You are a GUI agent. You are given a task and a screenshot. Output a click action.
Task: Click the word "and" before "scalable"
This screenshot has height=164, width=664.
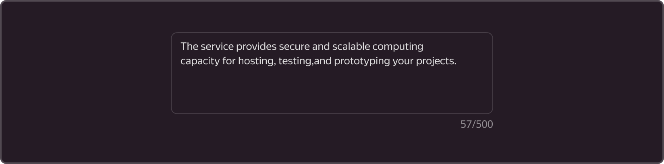pos(321,47)
